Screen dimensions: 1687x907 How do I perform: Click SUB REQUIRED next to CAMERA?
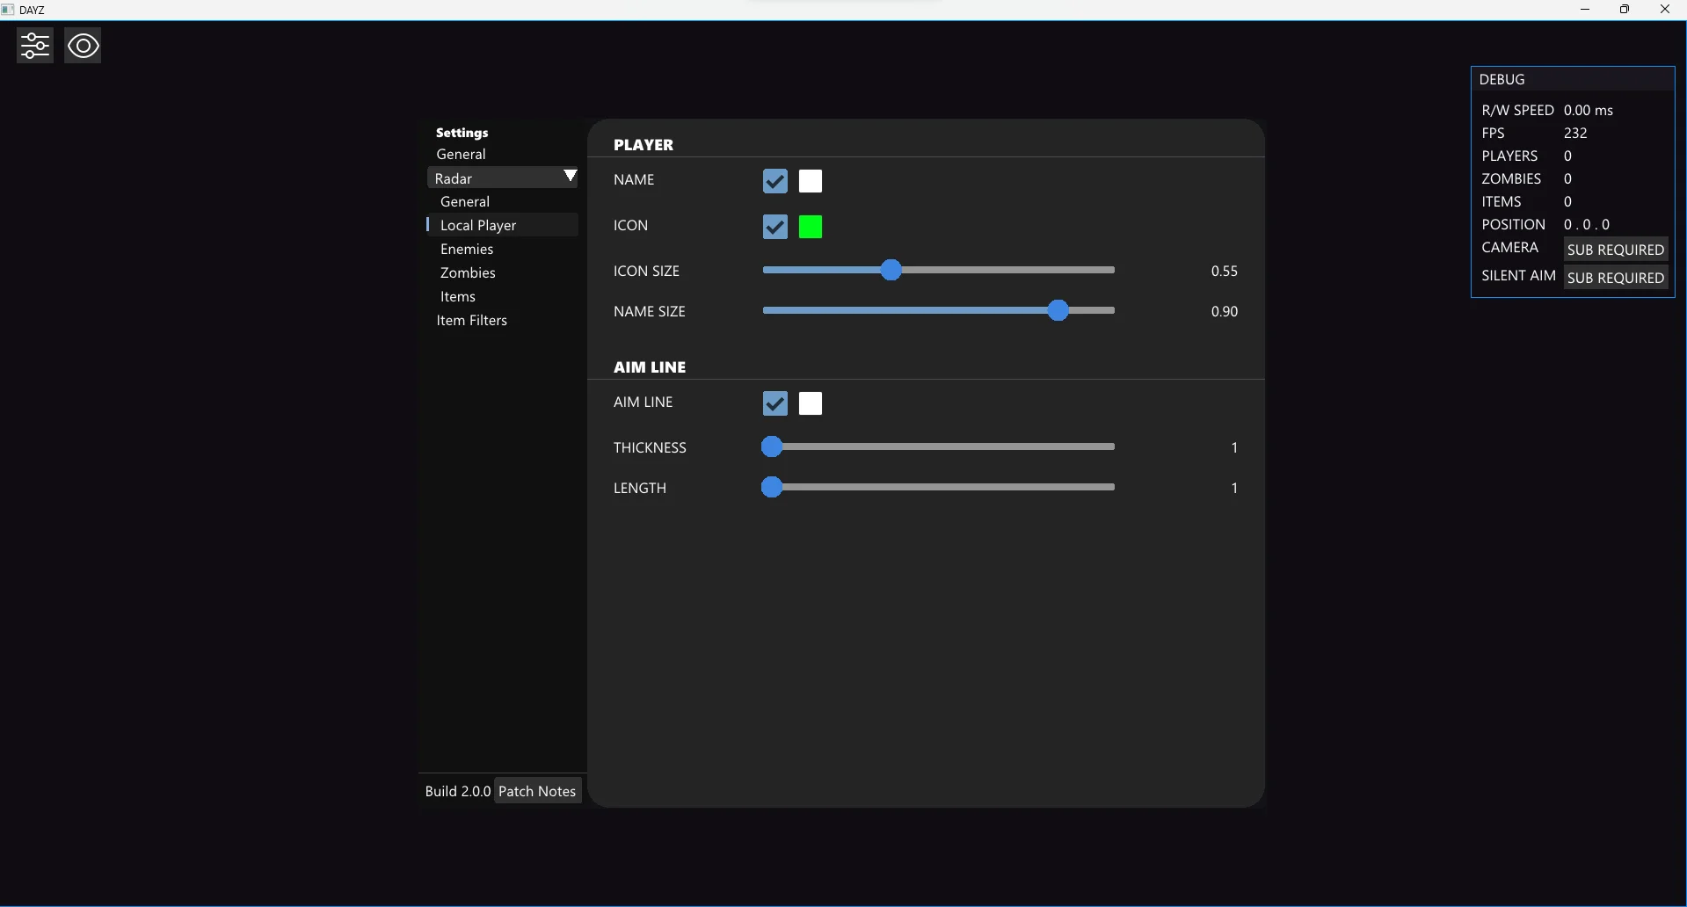[x=1615, y=250]
